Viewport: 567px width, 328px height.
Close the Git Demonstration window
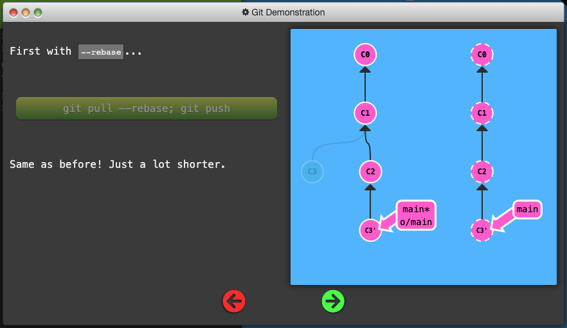click(14, 12)
